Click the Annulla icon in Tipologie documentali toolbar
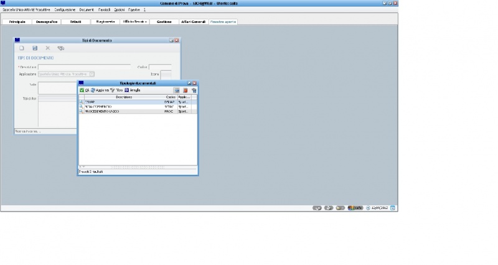Viewport: 498px width, 265px height. (126, 90)
